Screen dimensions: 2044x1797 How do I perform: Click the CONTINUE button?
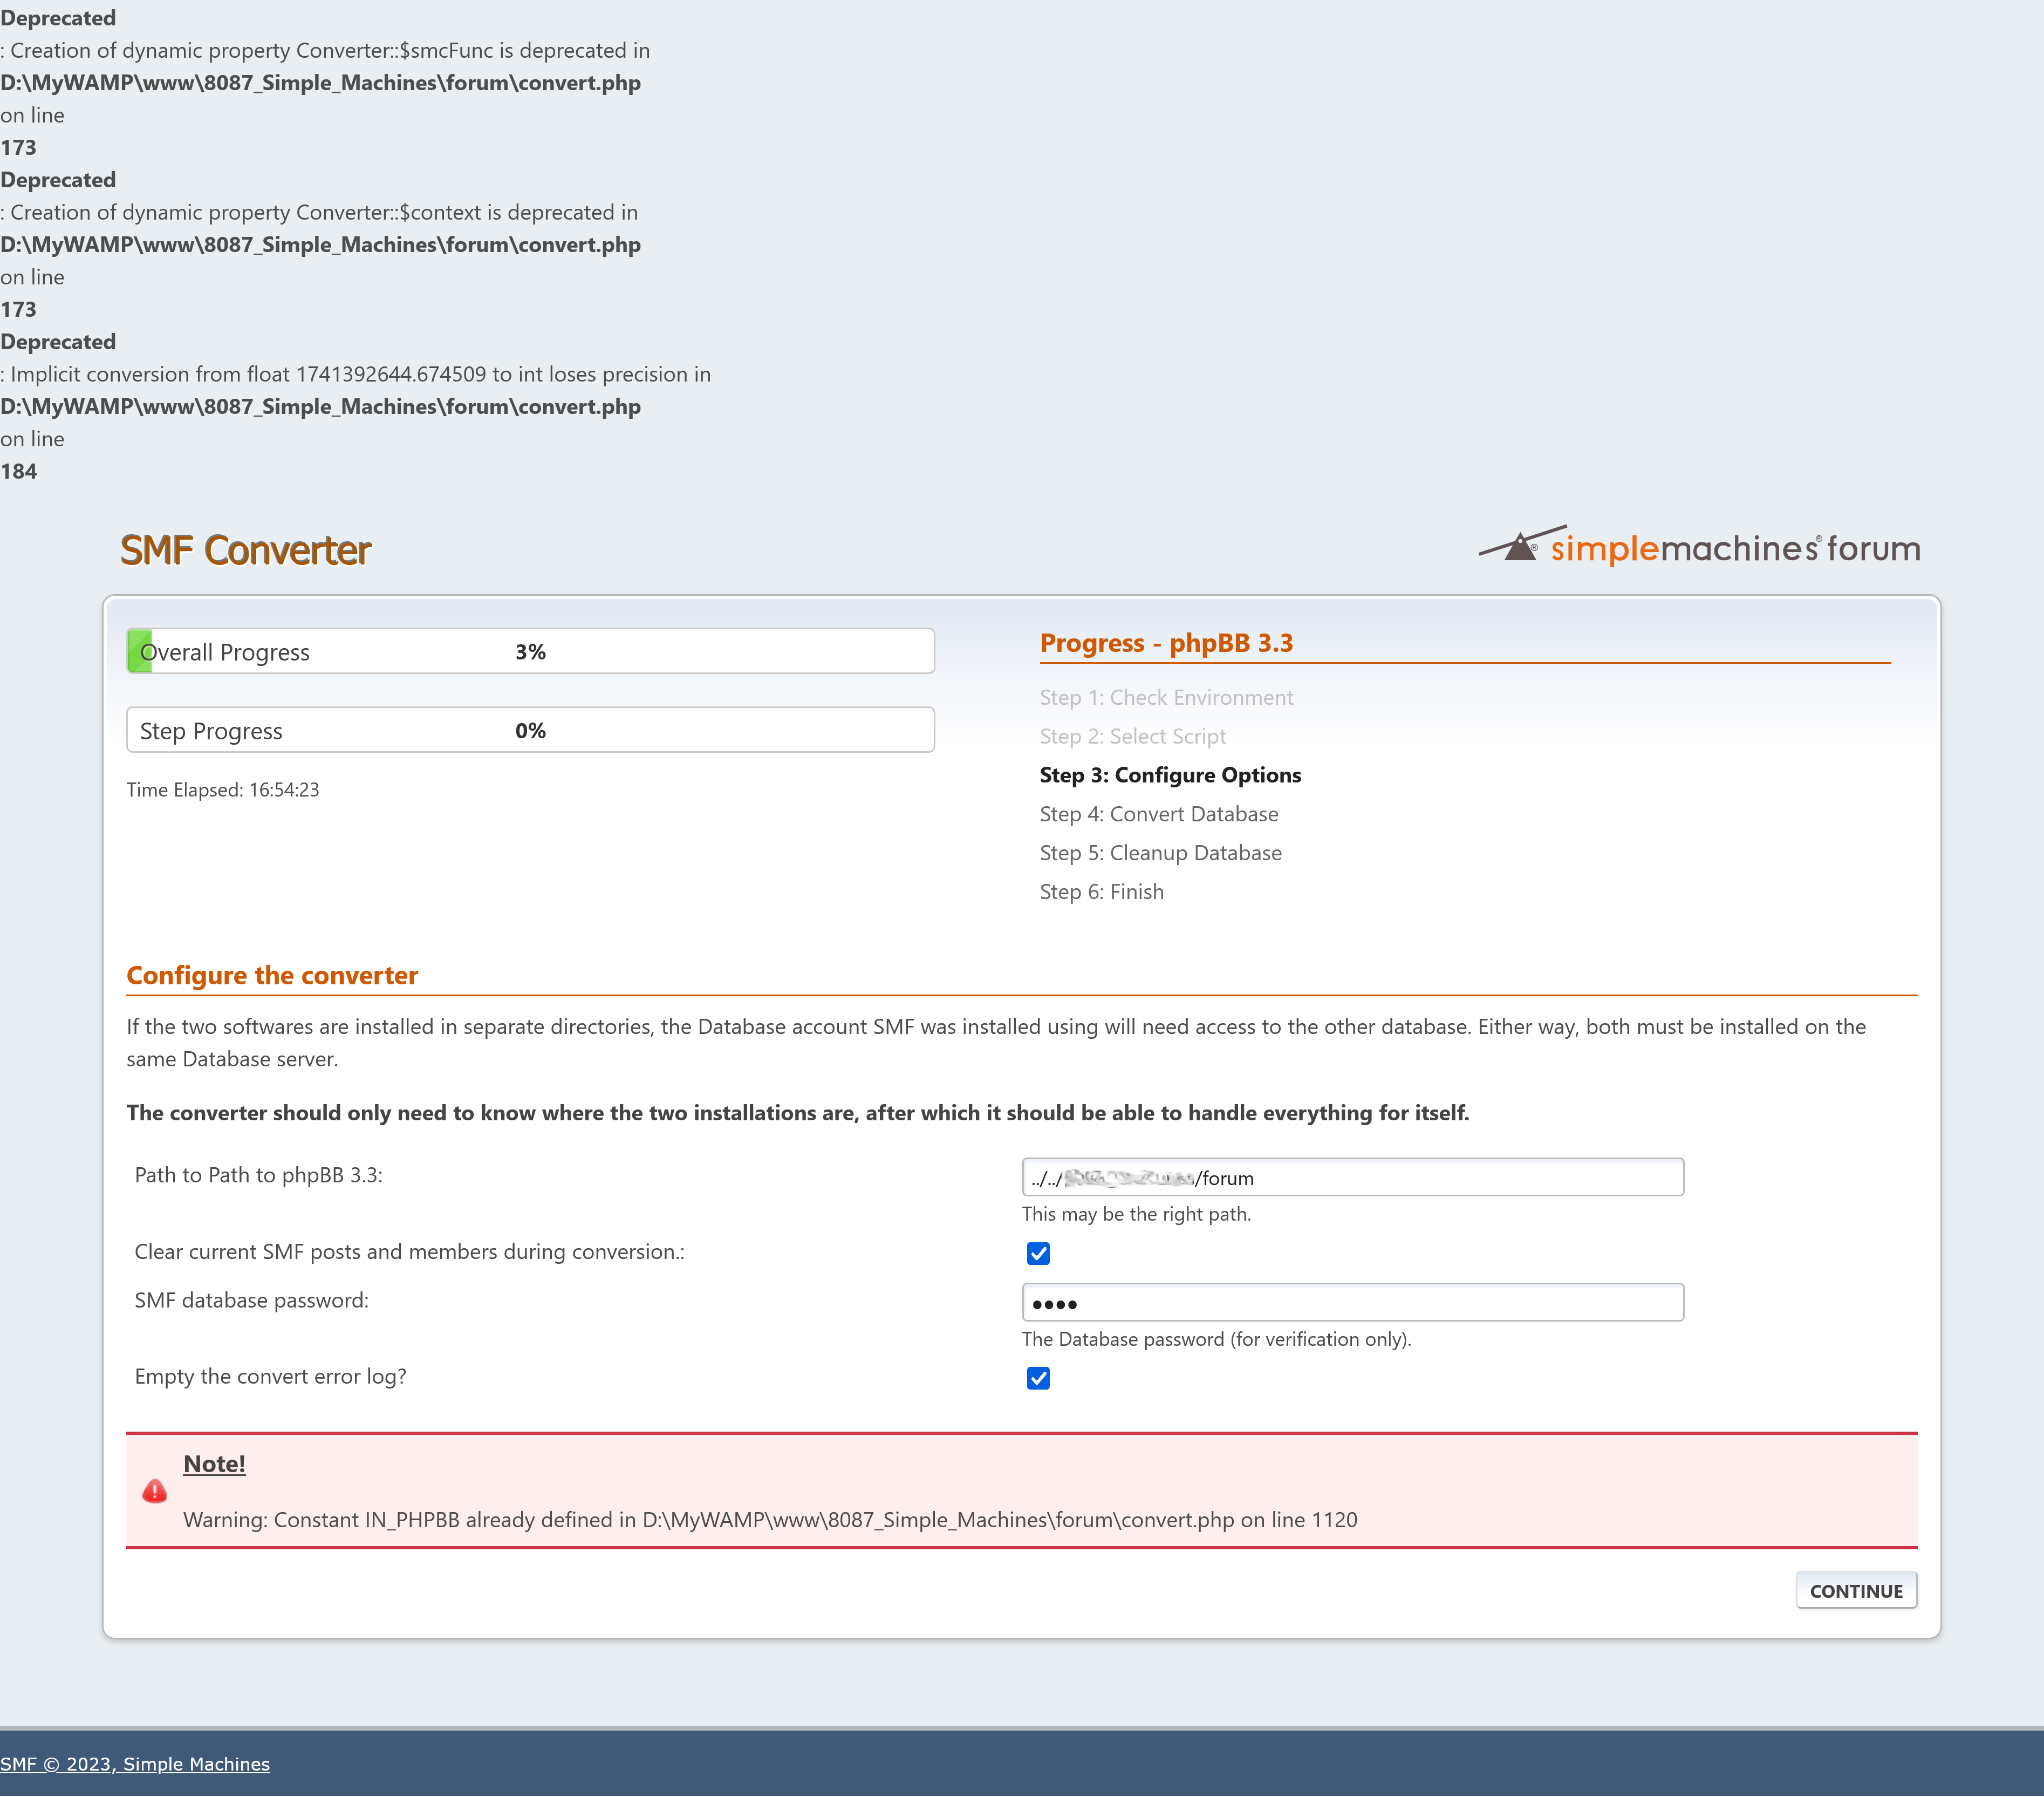[1856, 1591]
